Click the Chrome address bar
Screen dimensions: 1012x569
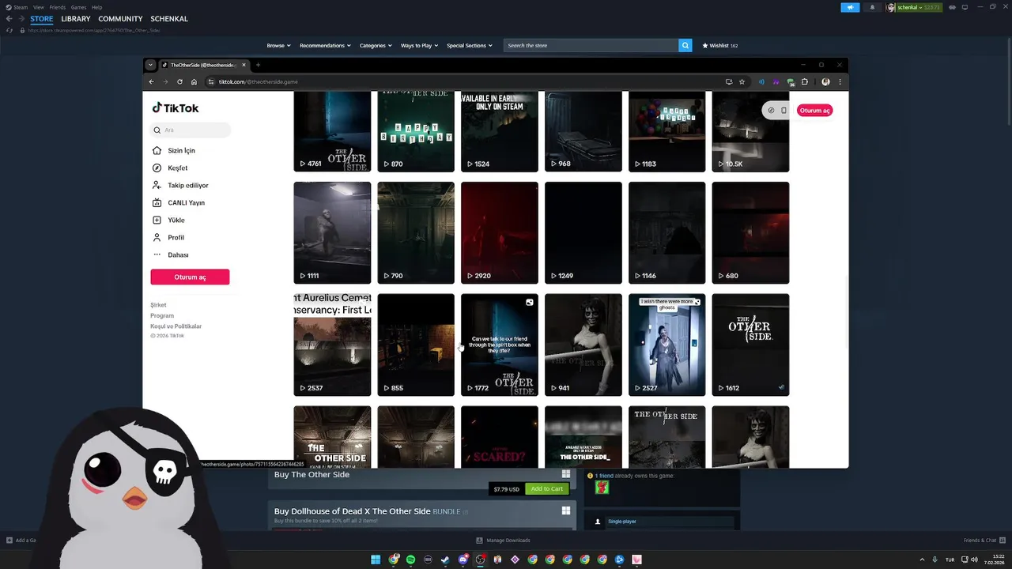[465, 81]
